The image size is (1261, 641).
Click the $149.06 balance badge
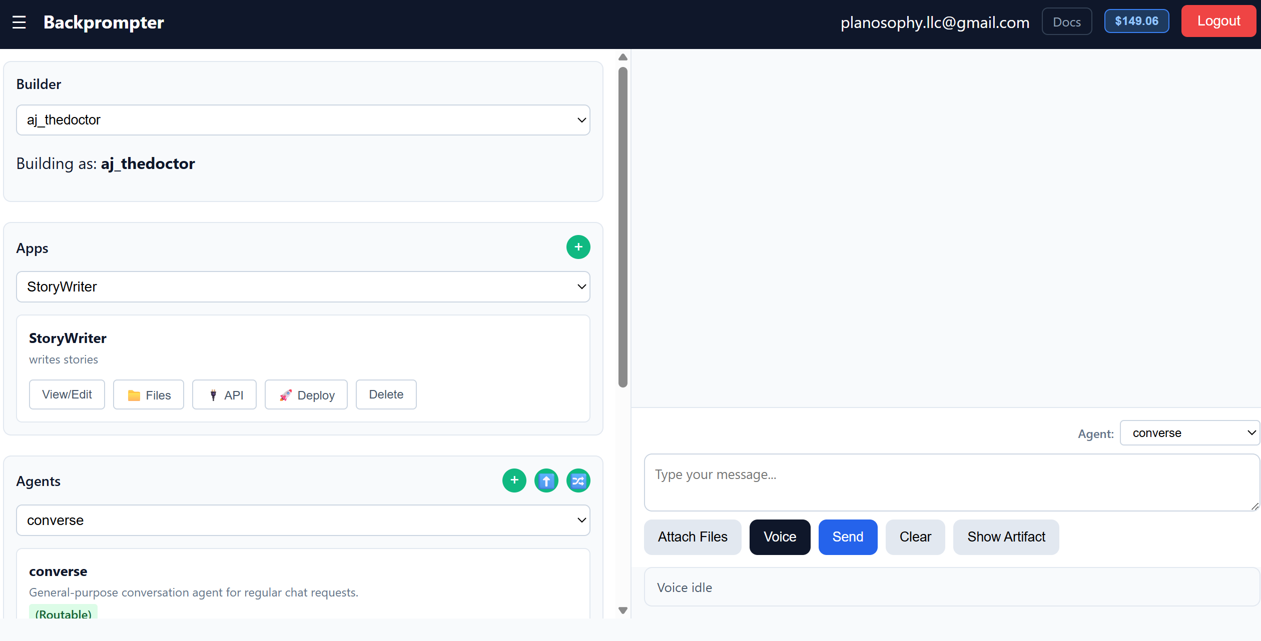click(1136, 21)
